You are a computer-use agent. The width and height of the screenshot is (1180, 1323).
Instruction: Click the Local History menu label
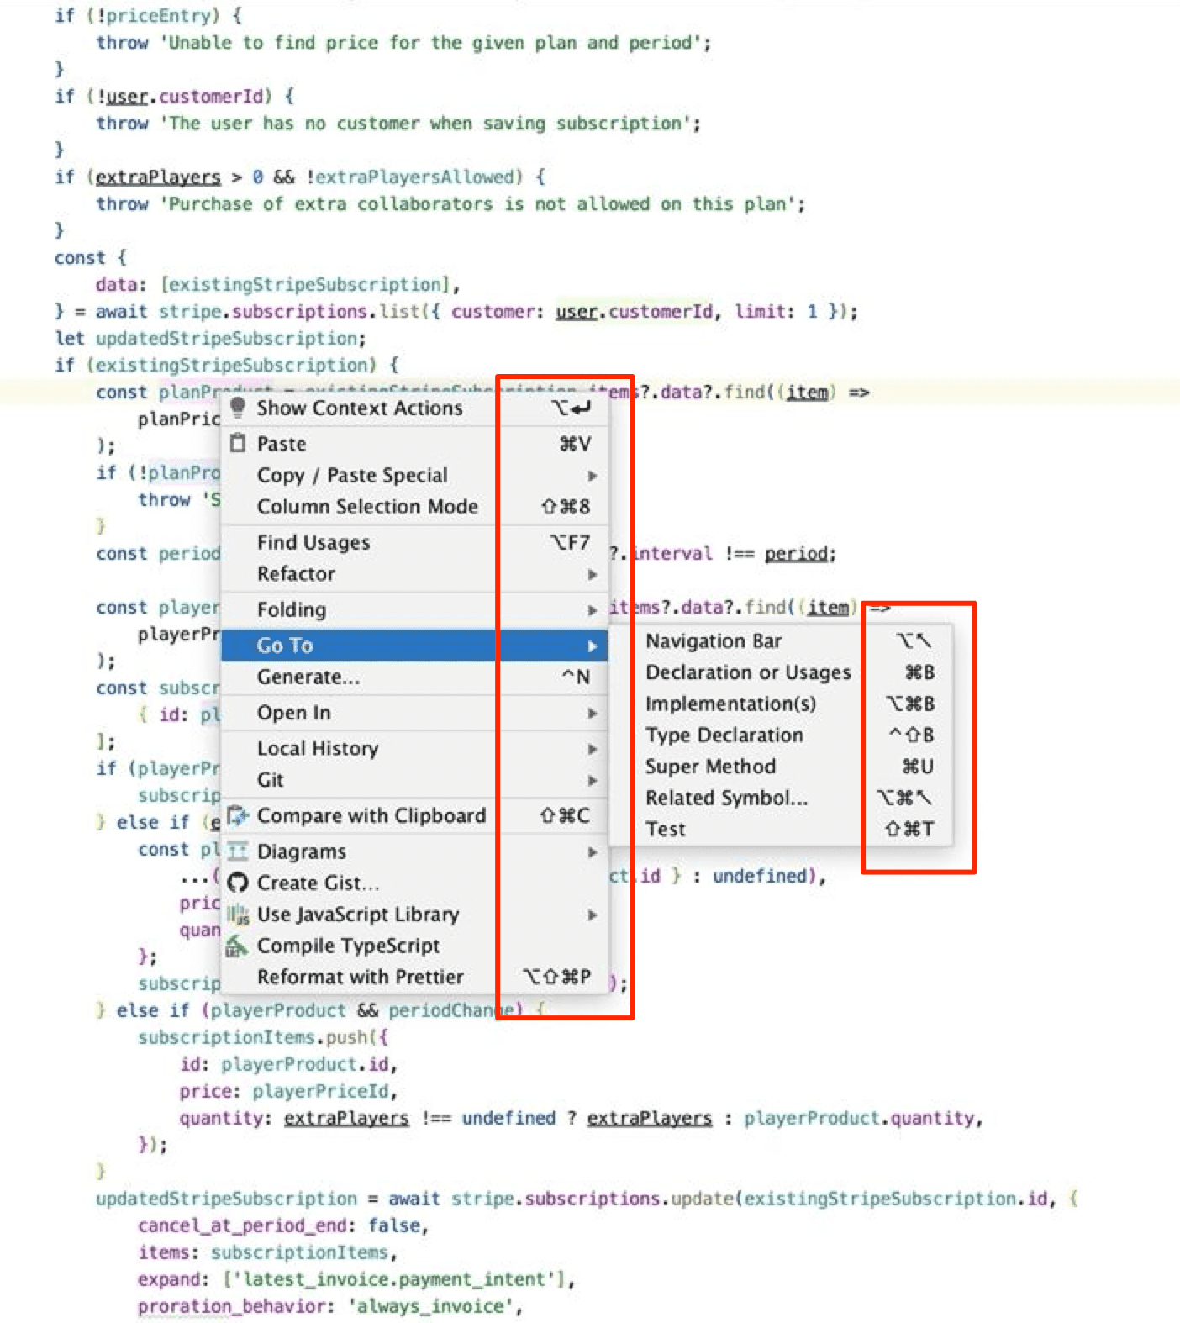coord(318,748)
